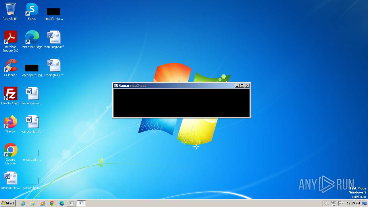Select the Acrobat Reader DC shortcut
Screen dimensions: 368x207
tap(10, 41)
